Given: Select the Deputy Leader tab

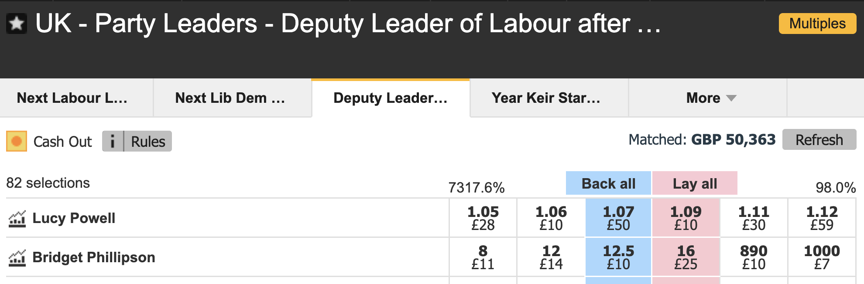Looking at the screenshot, I should click(x=390, y=98).
